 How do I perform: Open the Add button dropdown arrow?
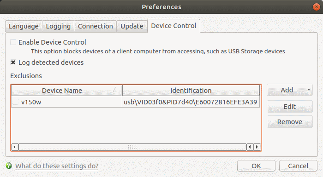pos(309,90)
